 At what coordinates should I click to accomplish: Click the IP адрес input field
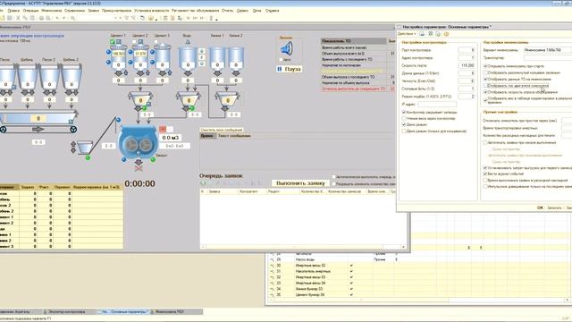coord(437,104)
